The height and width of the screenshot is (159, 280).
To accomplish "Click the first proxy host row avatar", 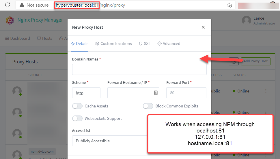I will 17,91.
